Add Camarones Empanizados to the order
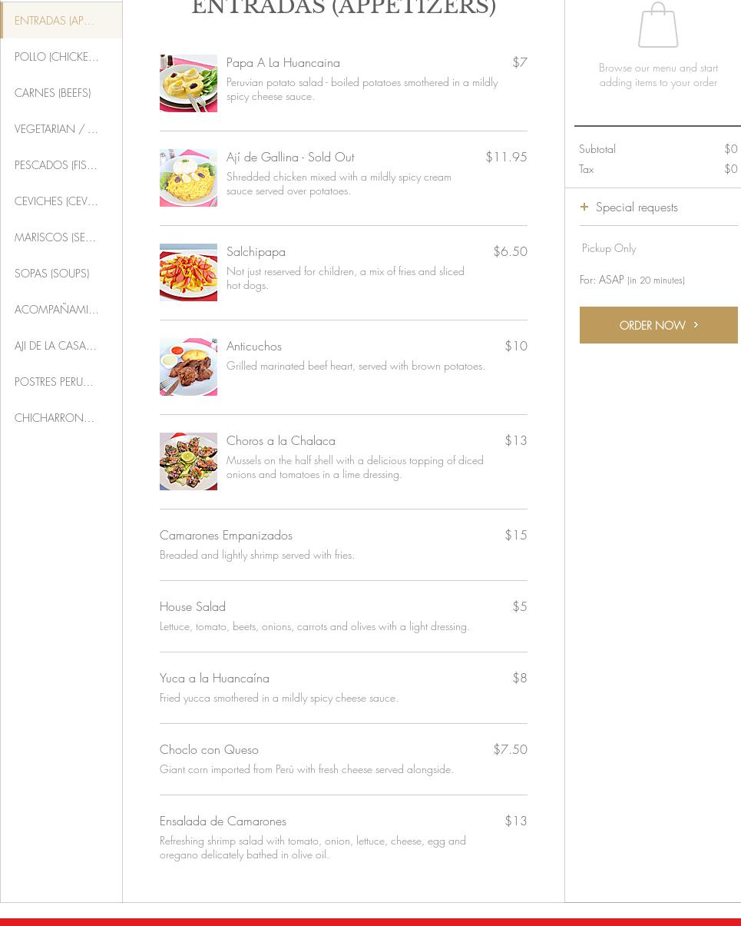Screen dimensions: 741x926 [x=226, y=535]
